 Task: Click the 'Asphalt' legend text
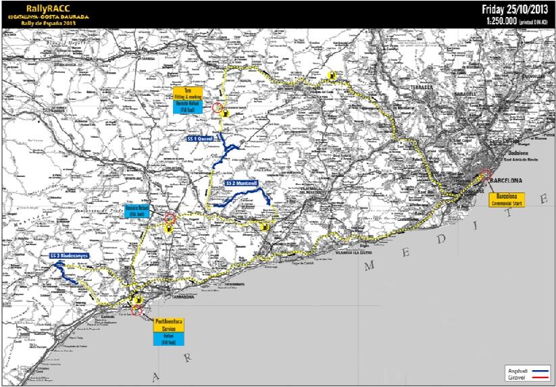tap(517, 371)
